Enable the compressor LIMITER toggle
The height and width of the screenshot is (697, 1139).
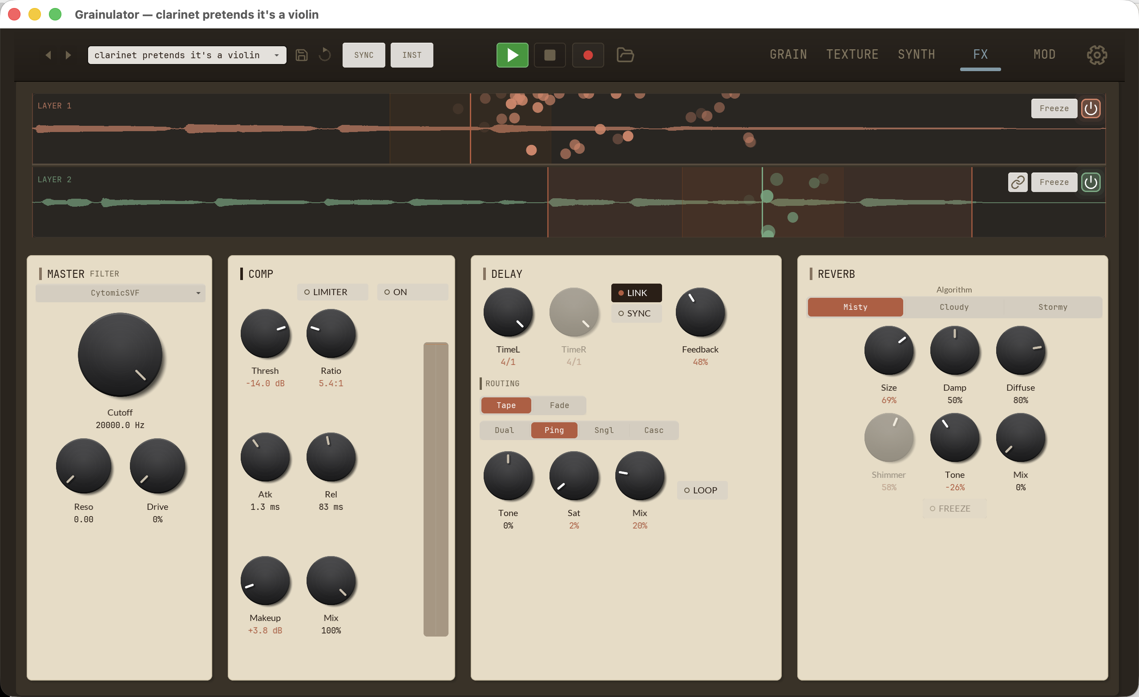tap(333, 292)
